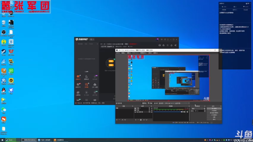Select Recycle Bin desktop icon
Screen dimensions: 253x142
[3, 23]
